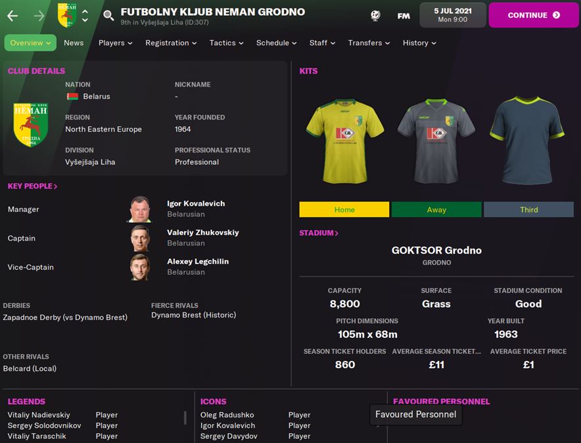581x443 pixels.
Task: Select the green Away colour bar
Action: (436, 210)
